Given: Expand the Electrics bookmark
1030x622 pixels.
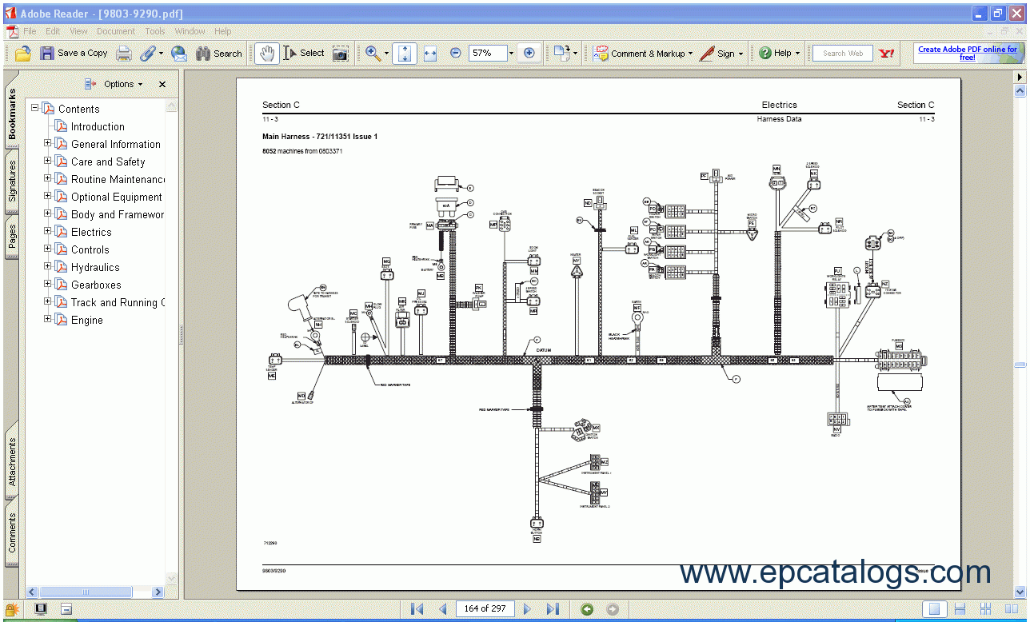Looking at the screenshot, I should [x=47, y=231].
